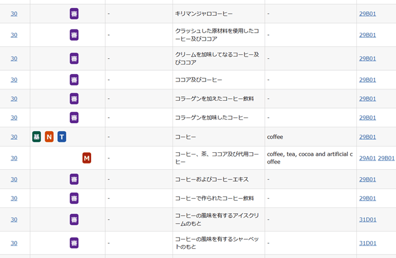
Task: Click the blue T badge in the コーヒー row
Action: (62, 137)
